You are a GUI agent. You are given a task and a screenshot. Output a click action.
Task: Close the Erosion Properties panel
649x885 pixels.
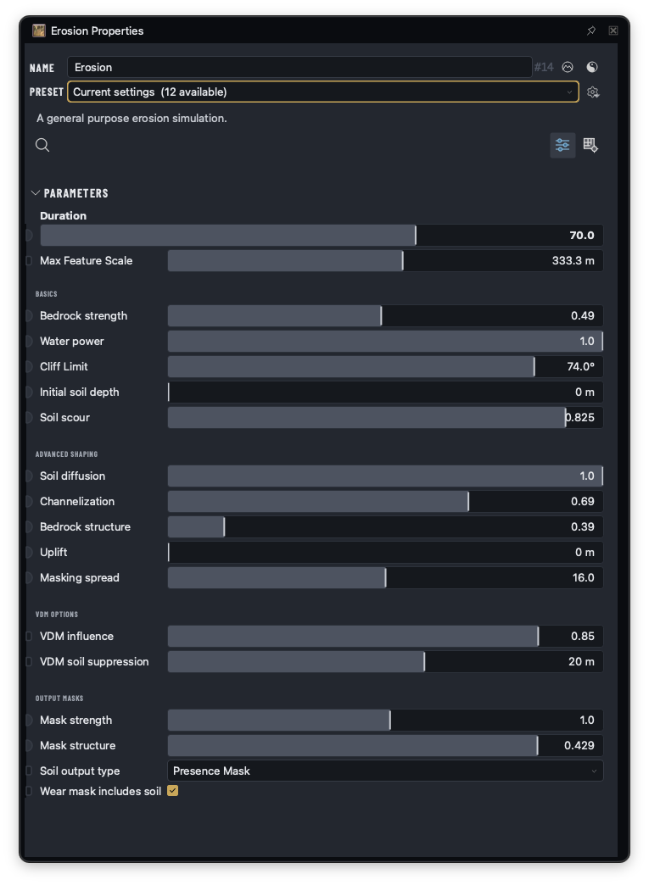coord(613,31)
